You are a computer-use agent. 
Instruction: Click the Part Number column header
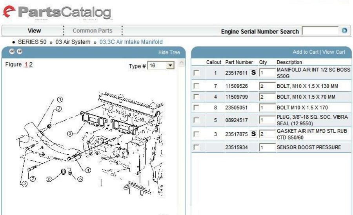tap(239, 62)
